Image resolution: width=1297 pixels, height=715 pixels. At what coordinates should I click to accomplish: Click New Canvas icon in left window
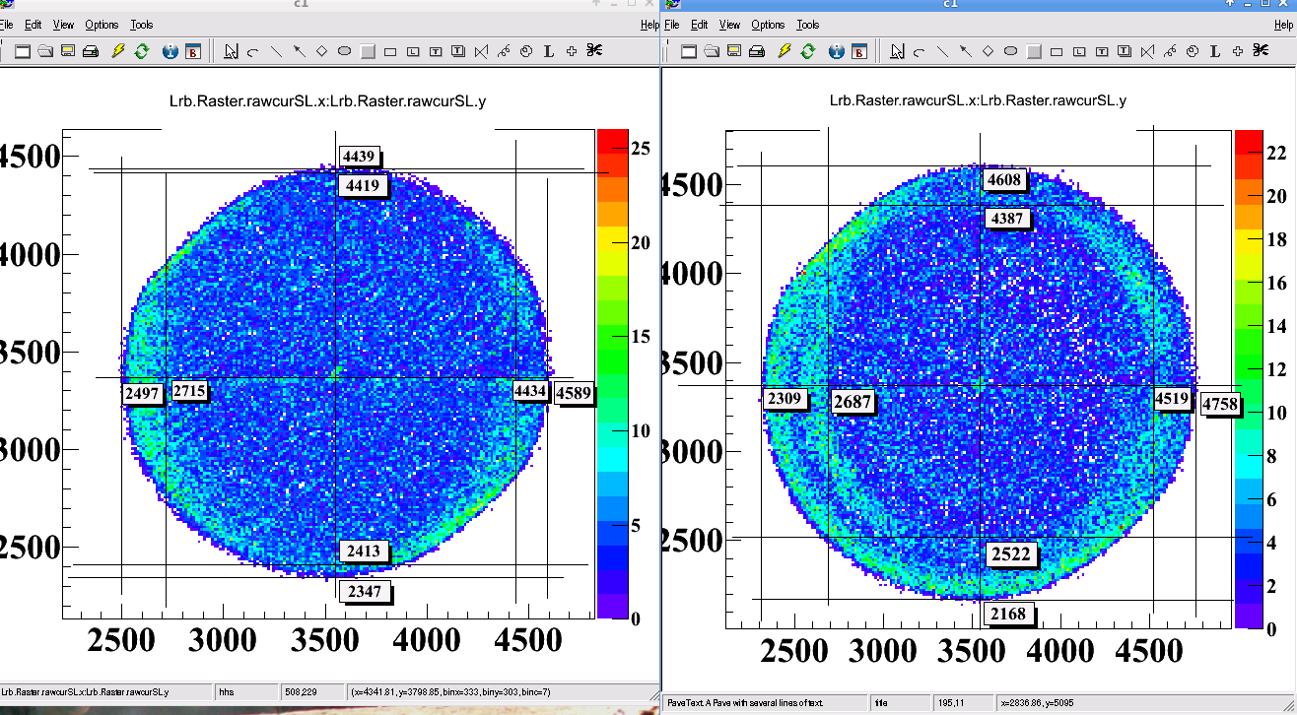(22, 51)
